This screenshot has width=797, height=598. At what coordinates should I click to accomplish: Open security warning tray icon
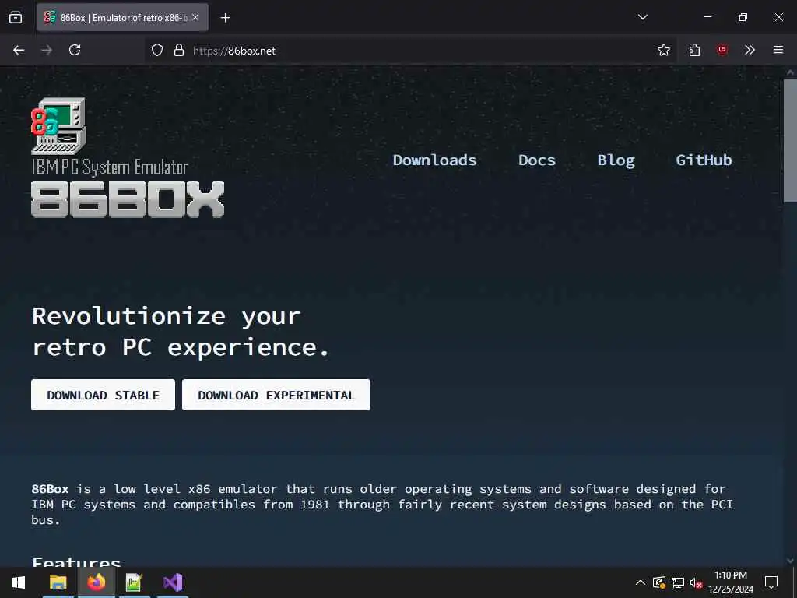pyautogui.click(x=659, y=582)
